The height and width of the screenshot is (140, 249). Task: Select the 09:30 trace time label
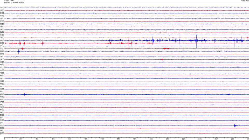[2, 59]
